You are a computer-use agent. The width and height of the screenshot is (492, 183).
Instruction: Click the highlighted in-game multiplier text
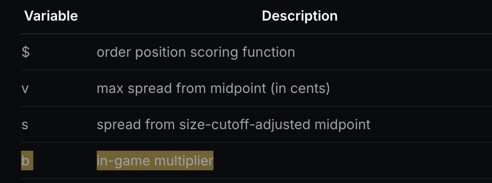tap(155, 160)
